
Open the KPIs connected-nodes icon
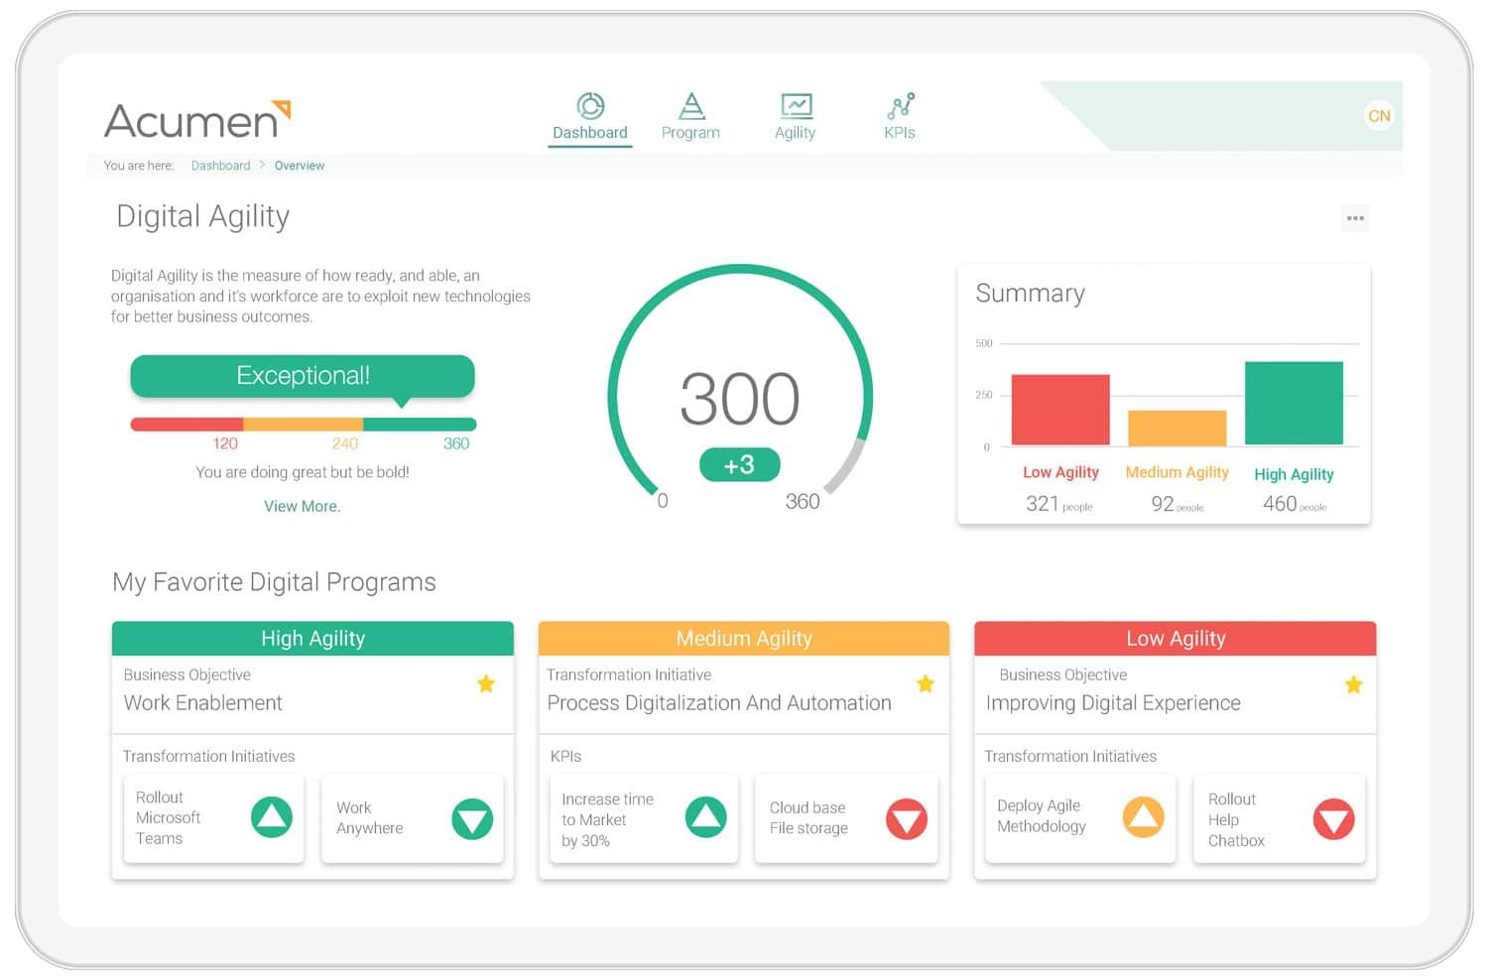coord(899,103)
